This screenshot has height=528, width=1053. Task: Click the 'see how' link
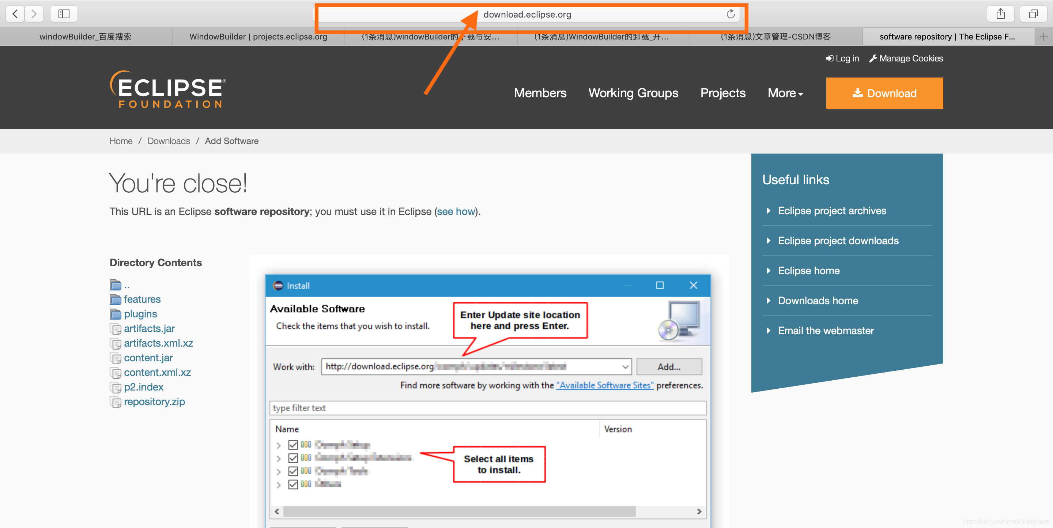(456, 212)
